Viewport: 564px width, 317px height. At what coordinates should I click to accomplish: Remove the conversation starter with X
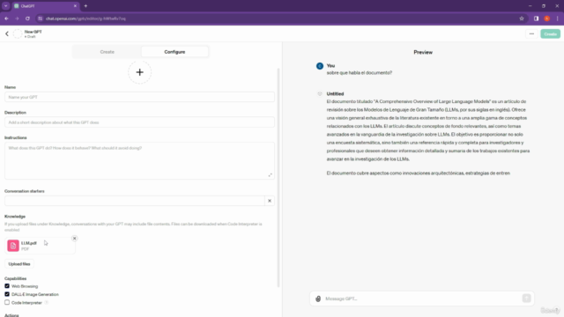click(270, 201)
